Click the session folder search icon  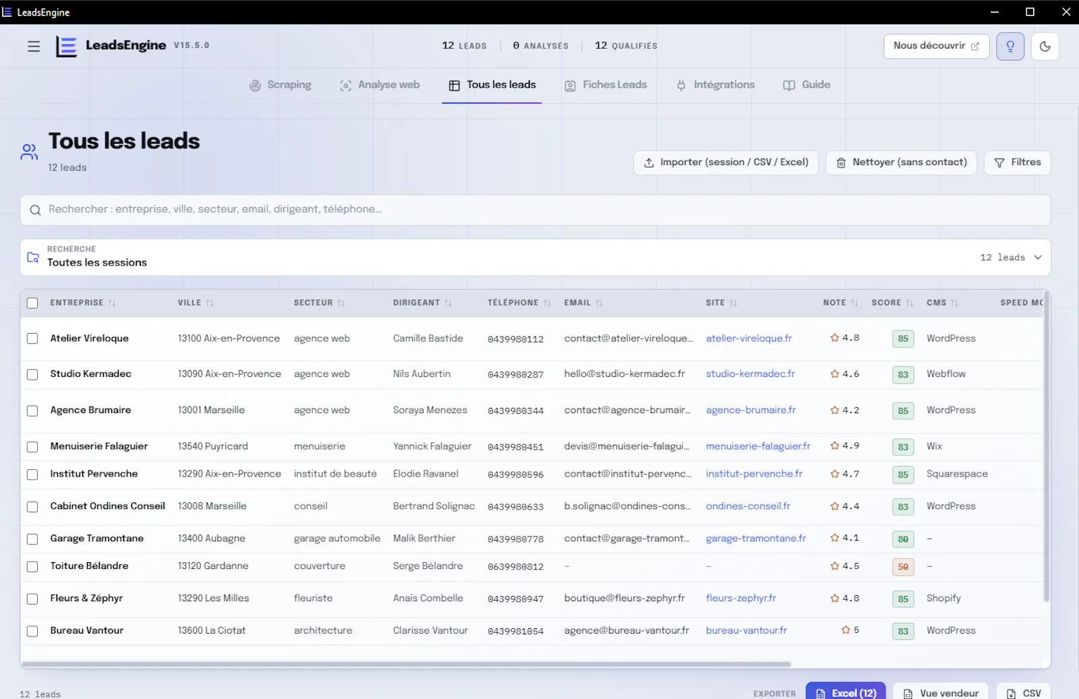(33, 257)
